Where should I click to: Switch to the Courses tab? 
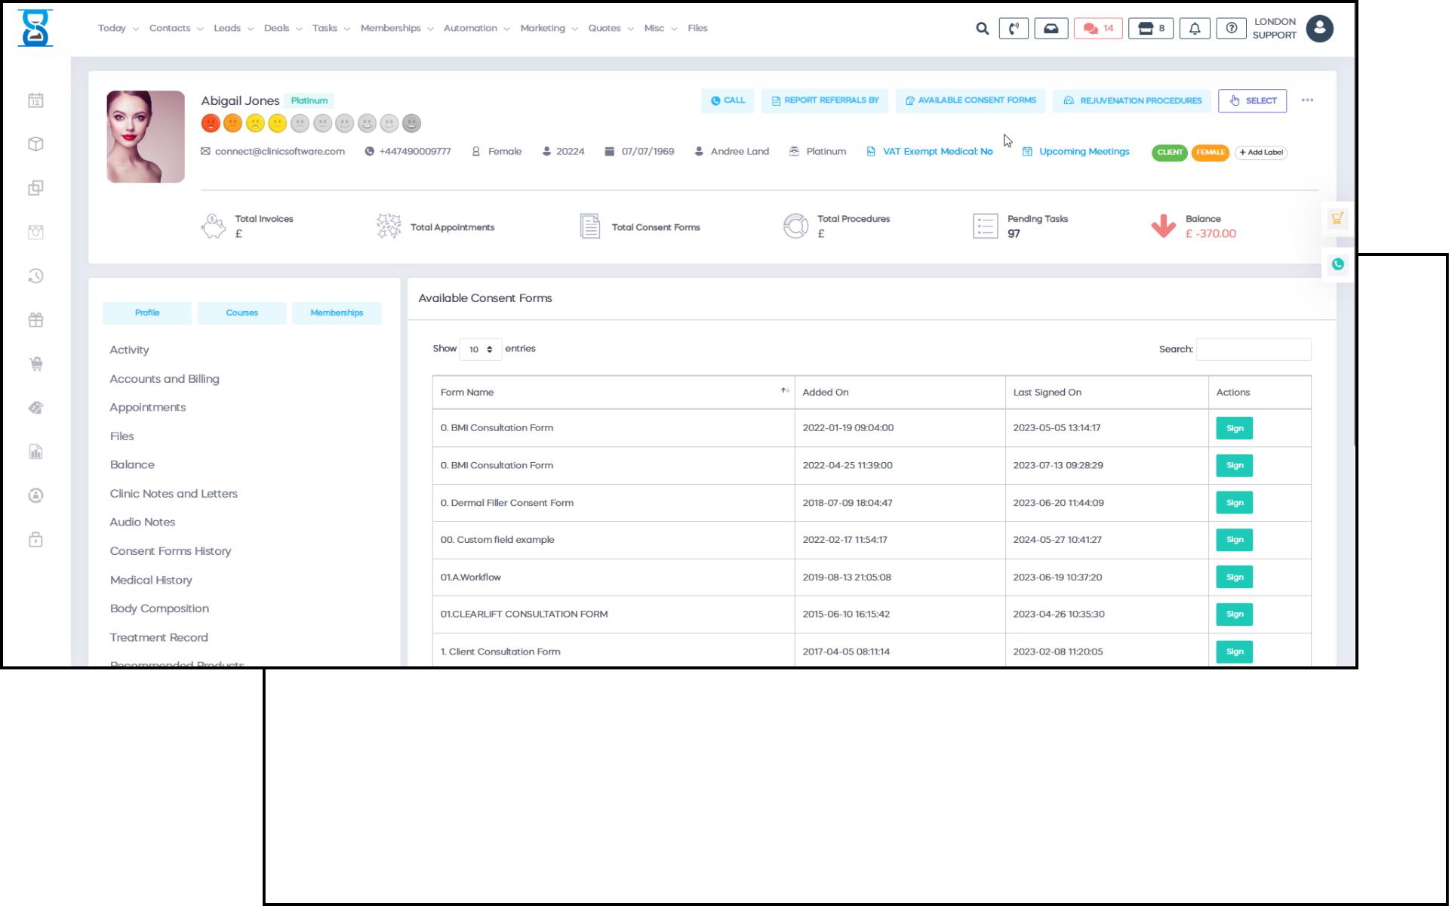[x=241, y=313]
